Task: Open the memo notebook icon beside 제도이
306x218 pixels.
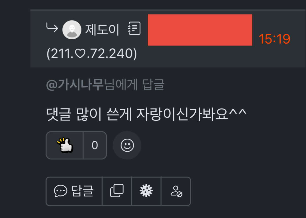Action: 134,28
